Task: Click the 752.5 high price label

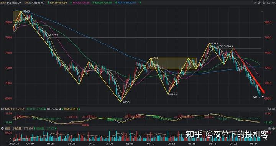Action: click(x=215, y=43)
